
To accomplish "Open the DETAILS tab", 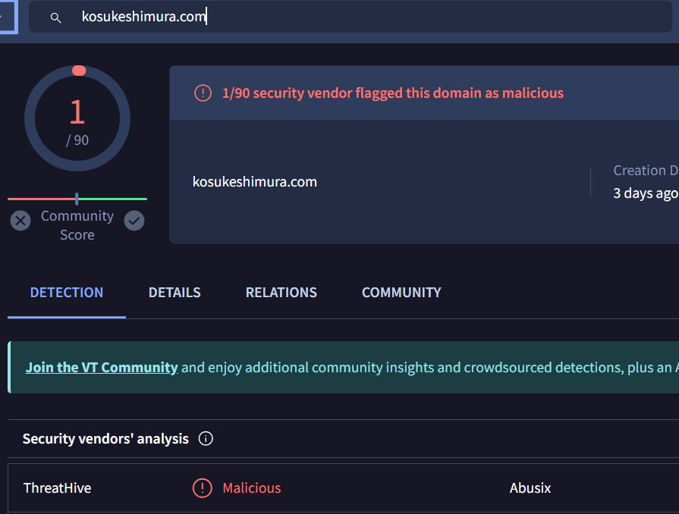I will pyautogui.click(x=174, y=293).
